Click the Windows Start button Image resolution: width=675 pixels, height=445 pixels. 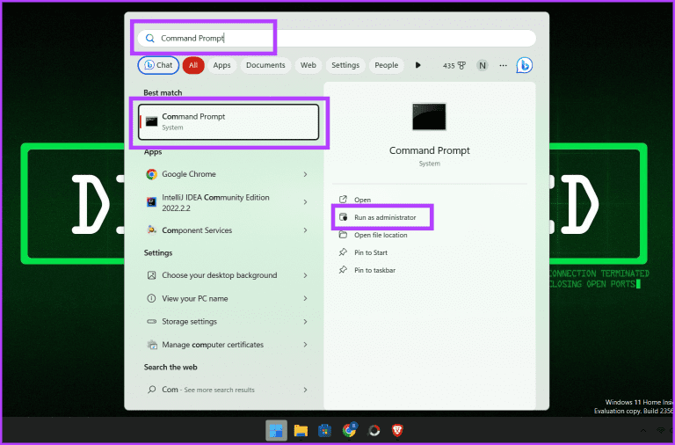tap(276, 430)
